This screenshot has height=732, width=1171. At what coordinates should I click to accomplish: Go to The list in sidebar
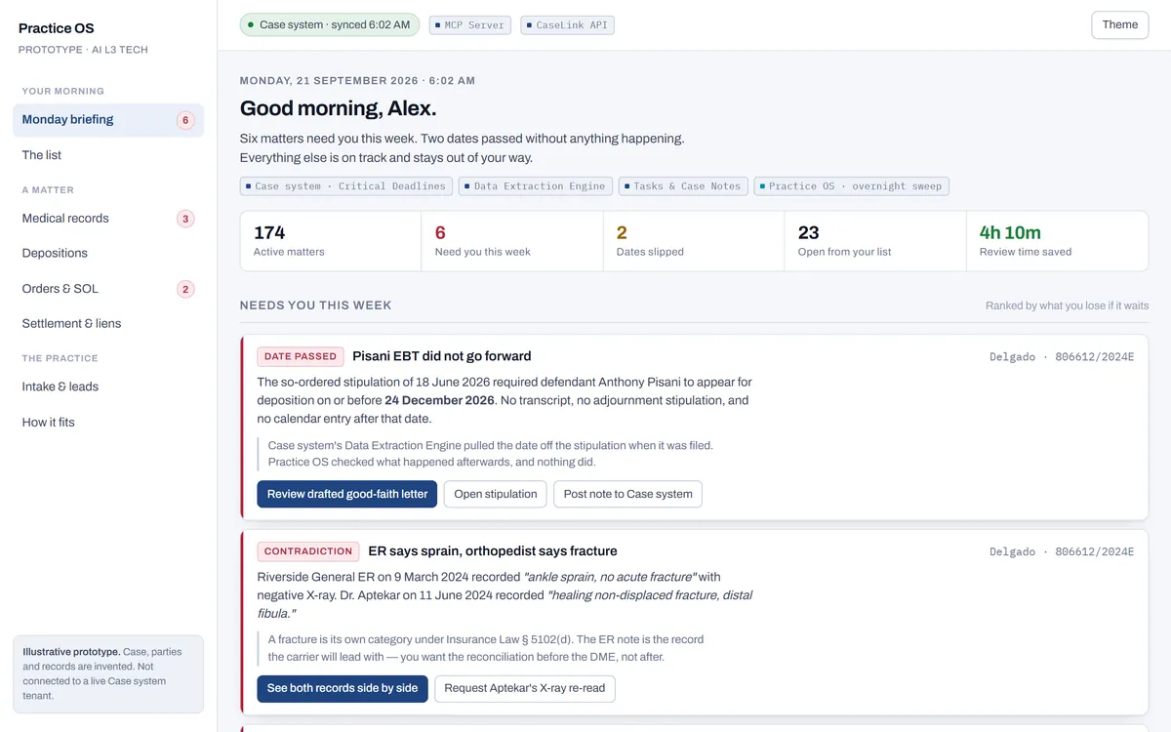(108, 155)
